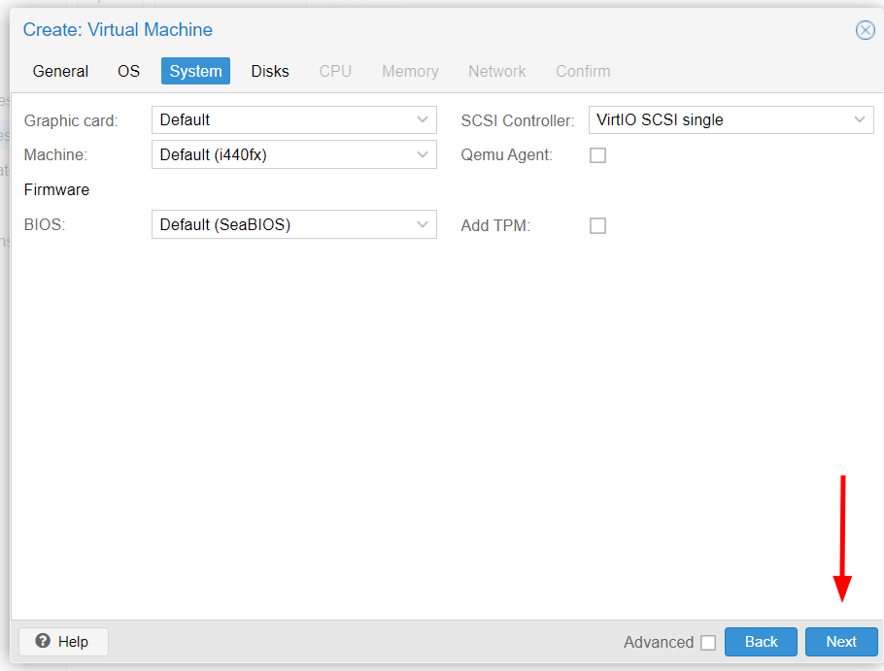Screen dimensions: 884x671
Task: Go to the OS tab
Action: tap(128, 71)
